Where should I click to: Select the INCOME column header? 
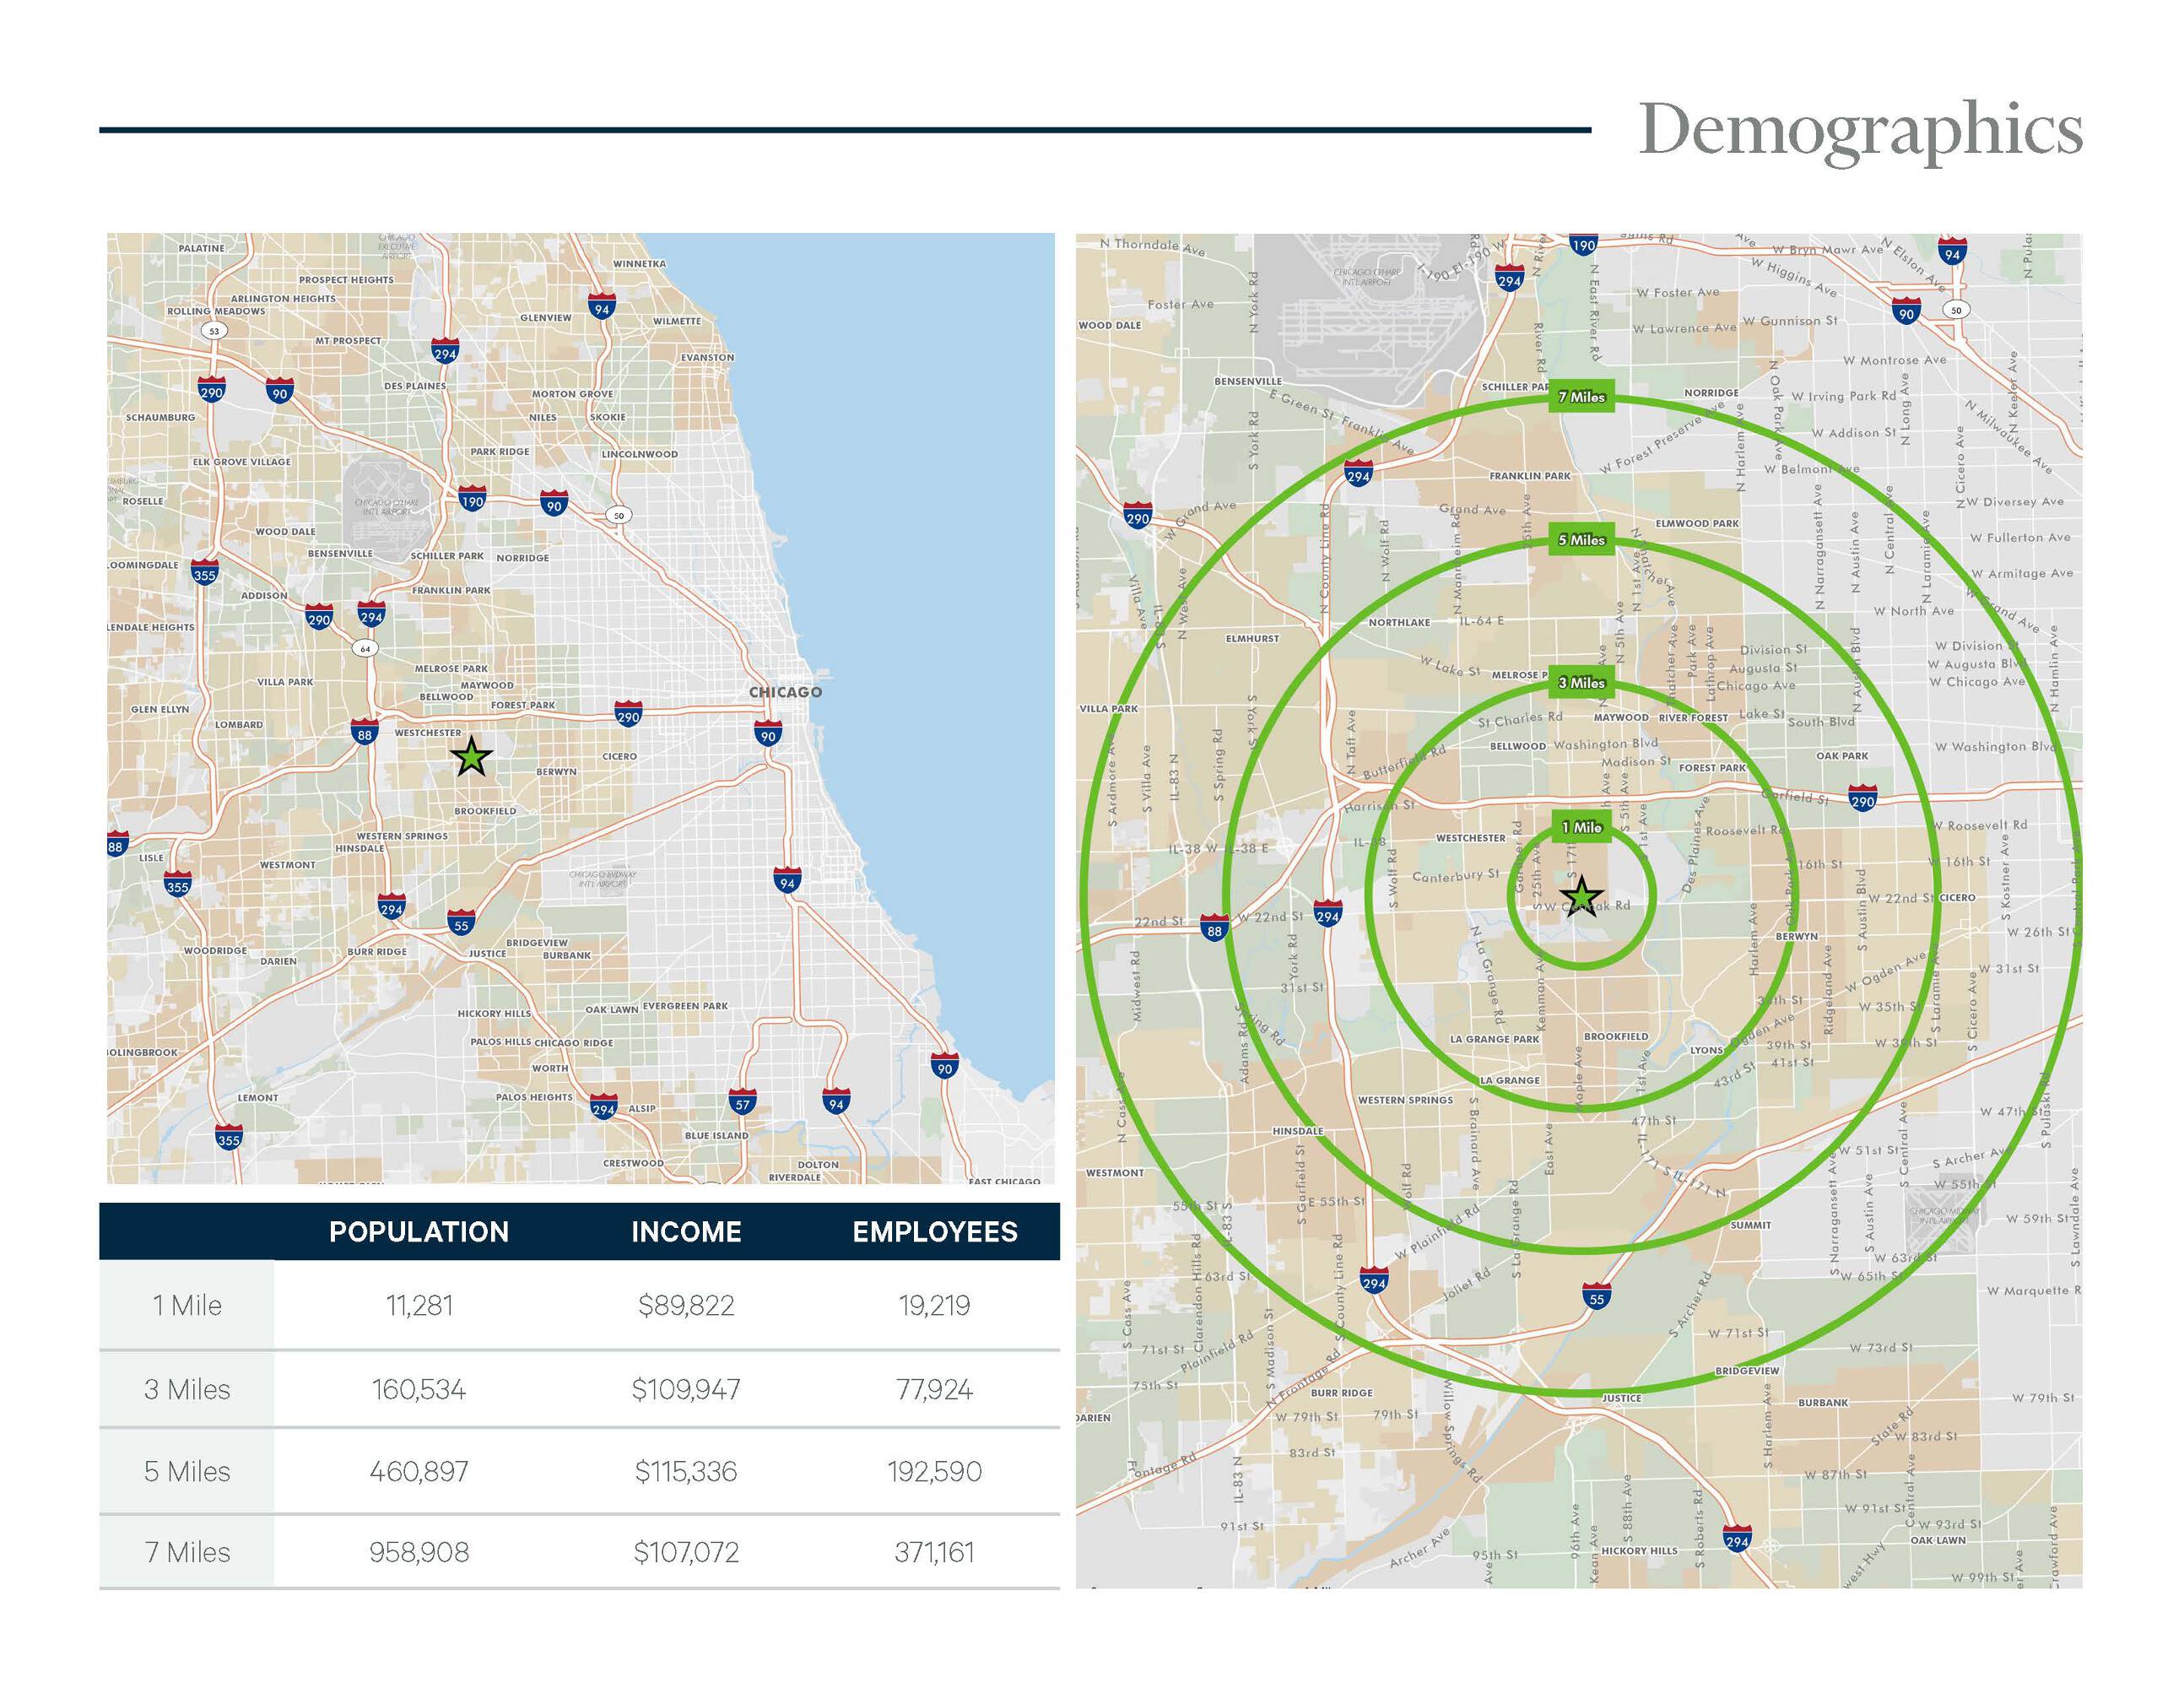point(686,1231)
